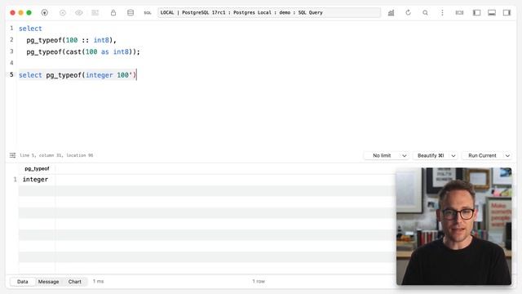Image resolution: width=522 pixels, height=294 pixels.
Task: Click the select keyword on line 1
Action: (30, 29)
